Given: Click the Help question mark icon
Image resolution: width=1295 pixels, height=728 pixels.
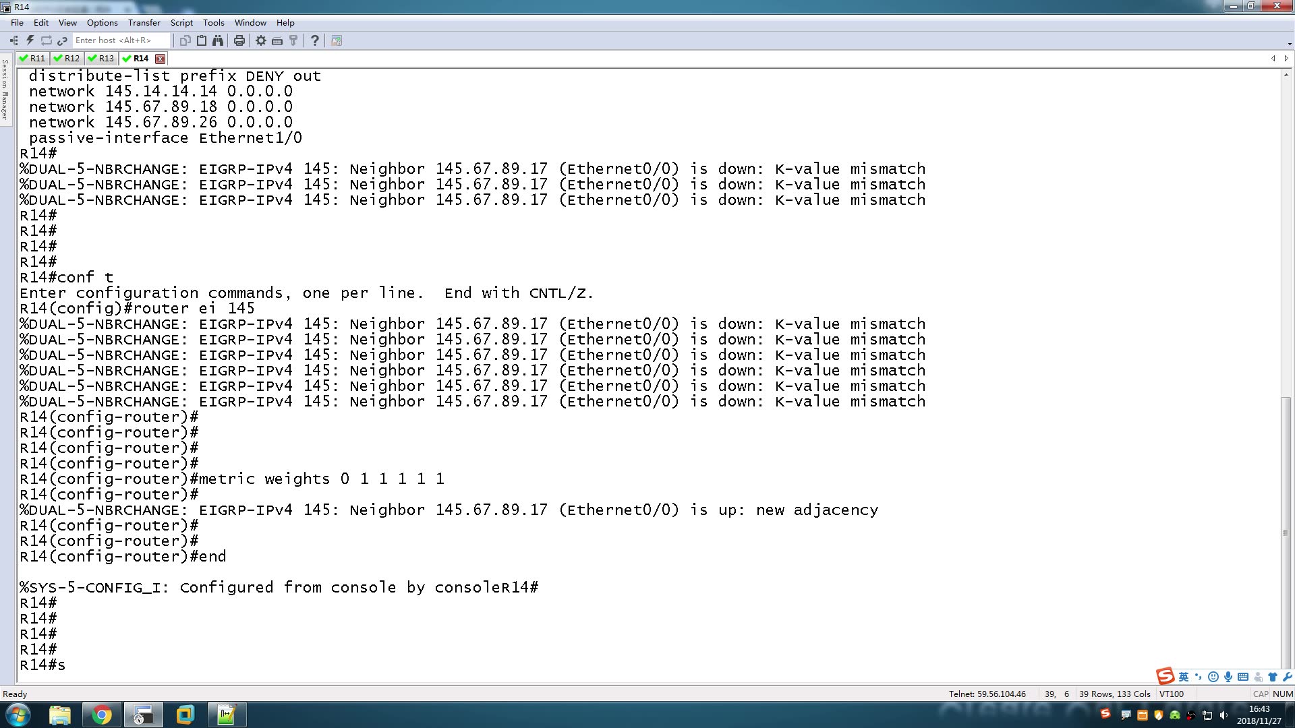Looking at the screenshot, I should coord(315,40).
